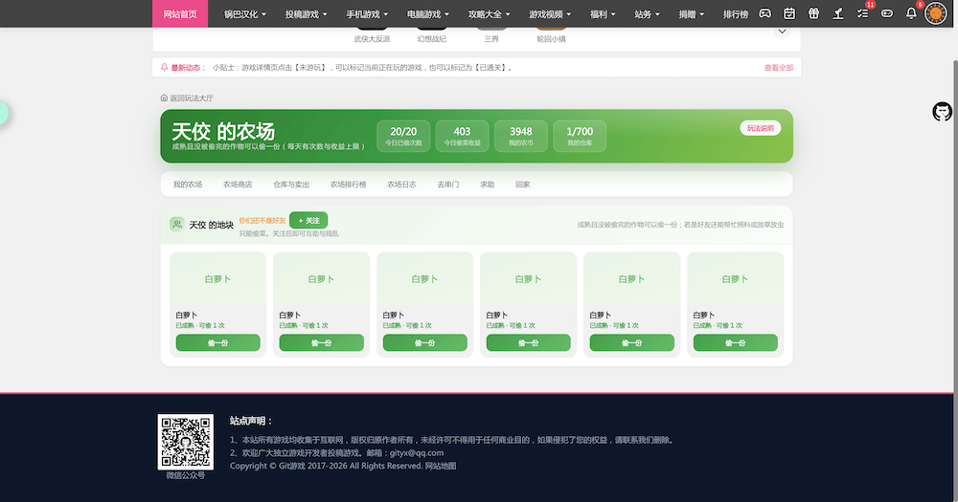This screenshot has width=958, height=502.
Task: Open the notification bell
Action: [x=911, y=13]
